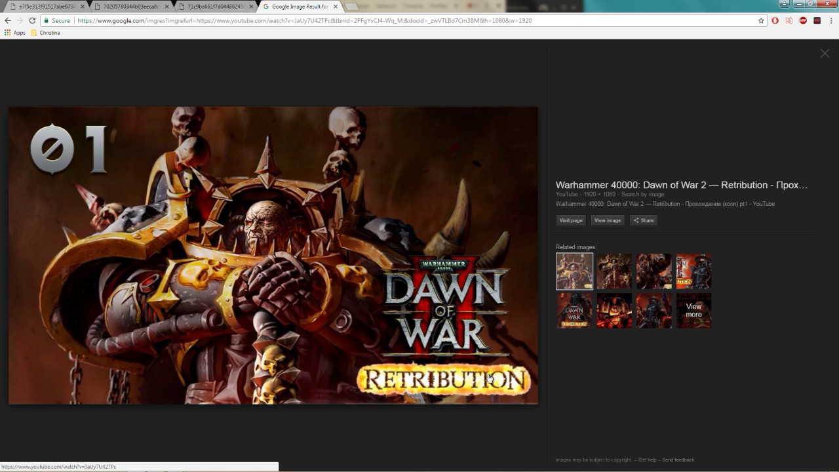The image size is (839, 472).
Task: Open the large Dawn of War preview image
Action: tap(273, 256)
